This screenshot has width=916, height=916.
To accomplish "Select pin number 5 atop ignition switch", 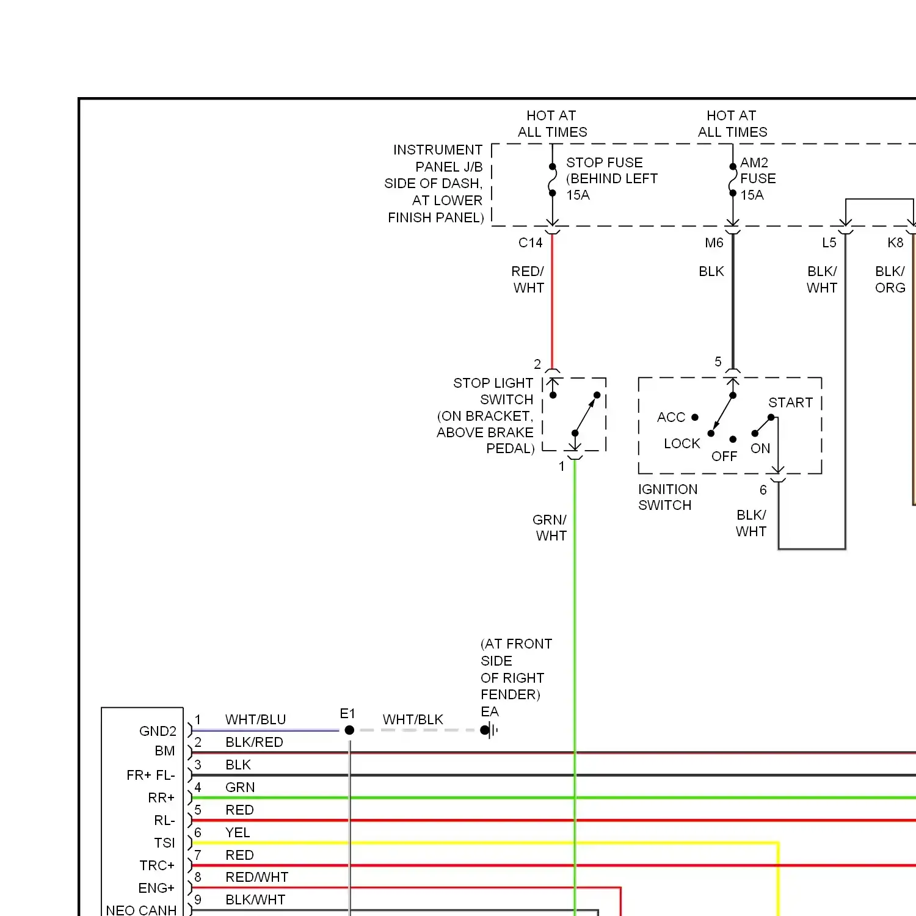I will (718, 362).
